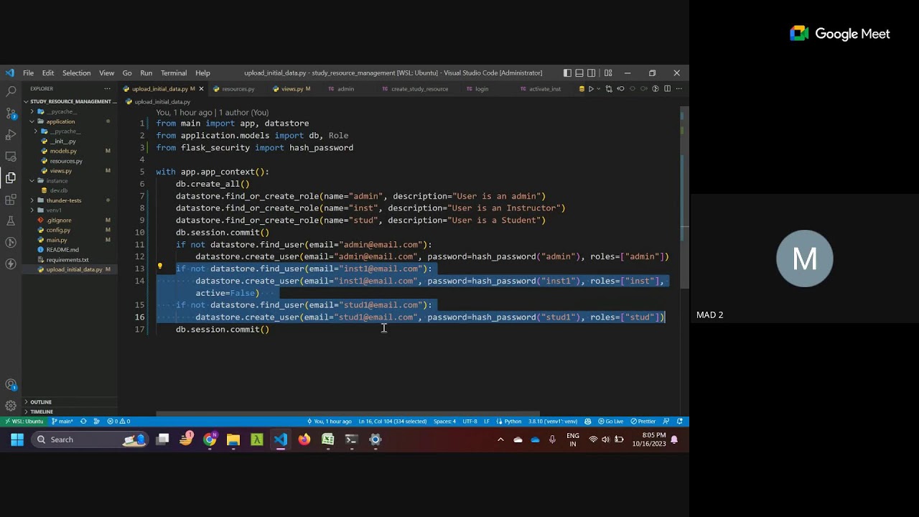Image resolution: width=919 pixels, height=517 pixels.
Task: Switch to the activate_inst tab
Action: [545, 89]
